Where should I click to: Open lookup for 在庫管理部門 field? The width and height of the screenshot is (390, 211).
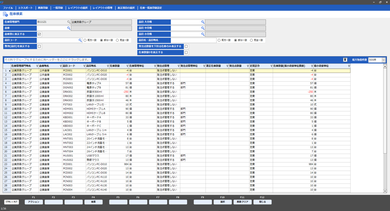coord(69,22)
